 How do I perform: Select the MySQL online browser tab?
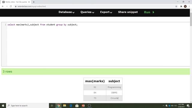tap(16, 2)
